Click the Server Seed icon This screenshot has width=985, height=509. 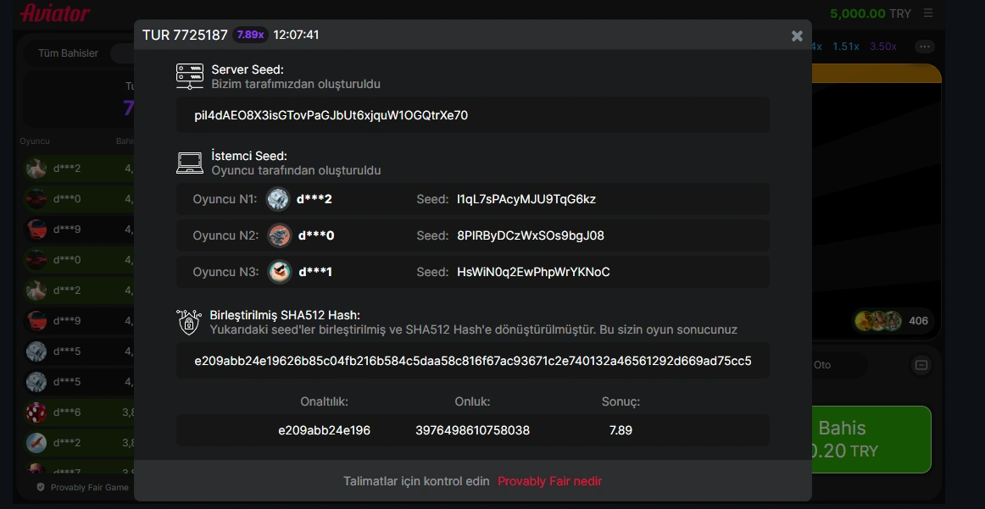(189, 76)
